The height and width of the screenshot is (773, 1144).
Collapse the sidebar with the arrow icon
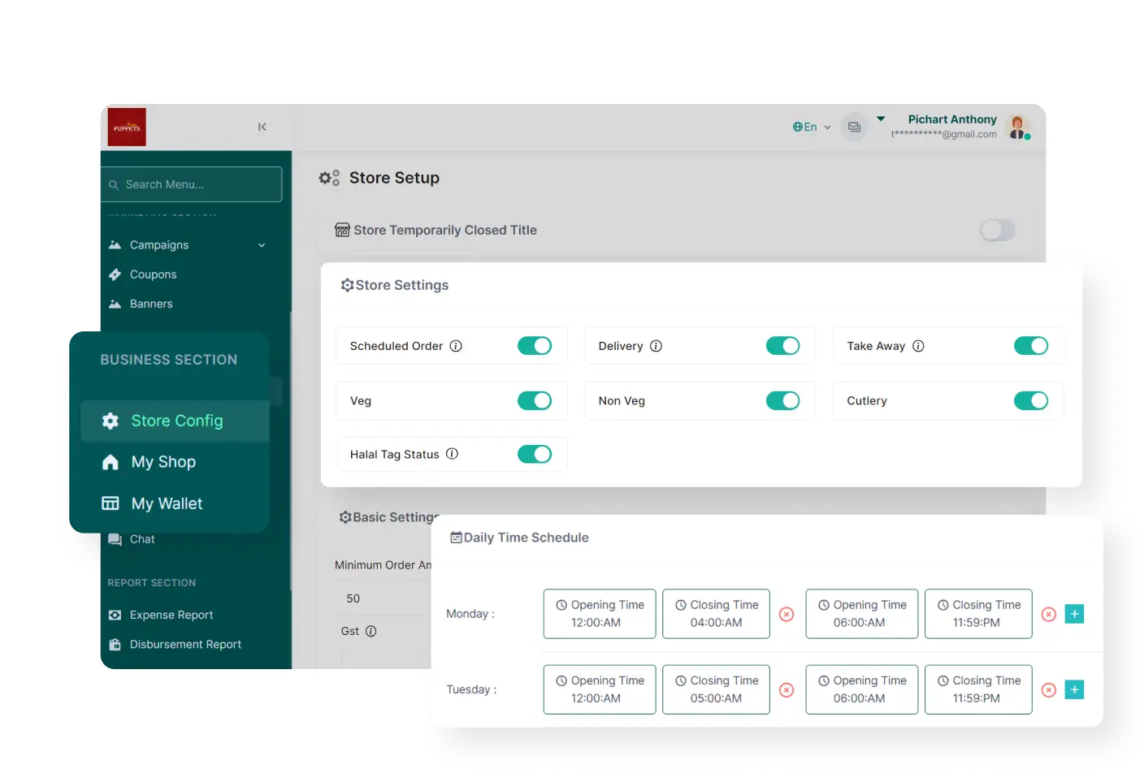tap(262, 127)
